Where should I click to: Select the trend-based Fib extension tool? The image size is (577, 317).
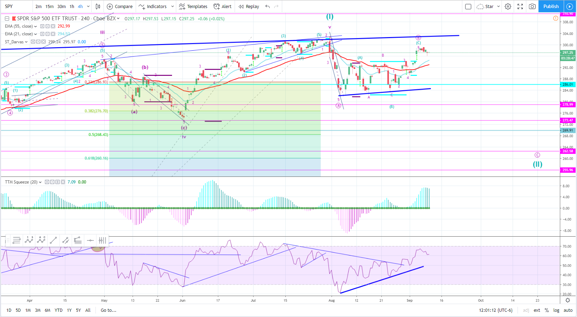tap(78, 240)
